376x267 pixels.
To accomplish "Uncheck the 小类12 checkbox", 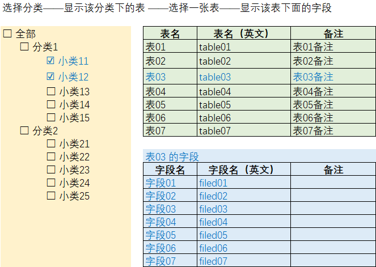I will point(50,77).
